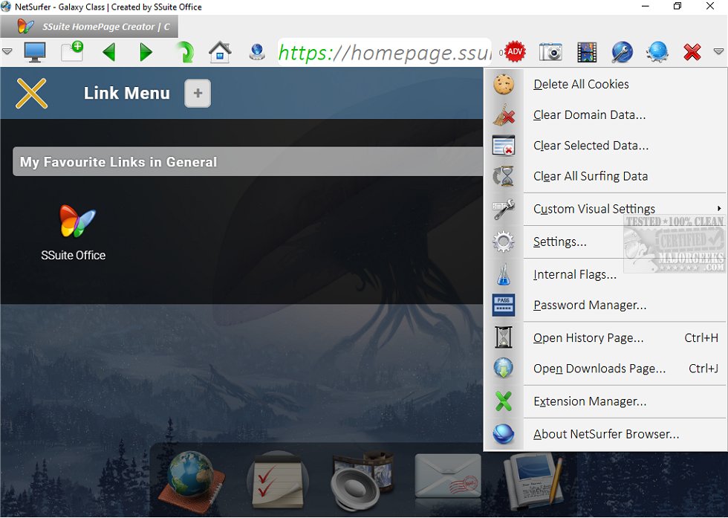The width and height of the screenshot is (728, 518).
Task: Reload the page with the curved arrow
Action: pos(182,52)
